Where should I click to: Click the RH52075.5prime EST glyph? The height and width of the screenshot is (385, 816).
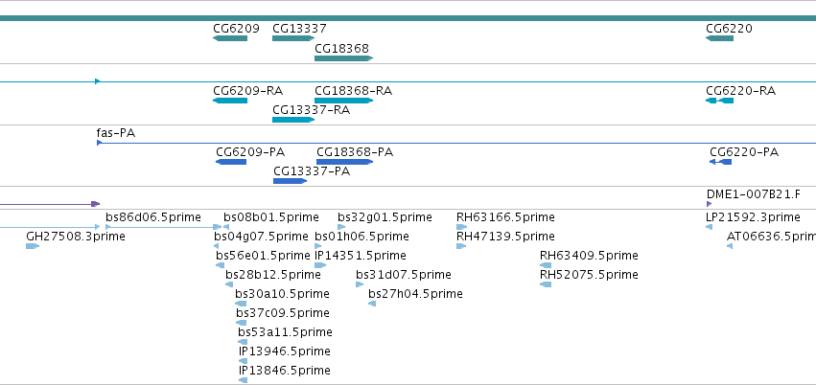[x=546, y=284]
